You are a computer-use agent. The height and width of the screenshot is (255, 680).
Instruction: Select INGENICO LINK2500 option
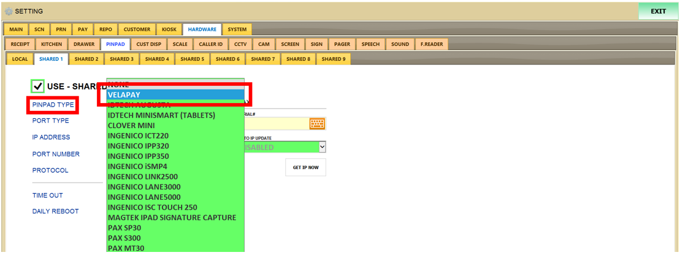click(x=175, y=177)
